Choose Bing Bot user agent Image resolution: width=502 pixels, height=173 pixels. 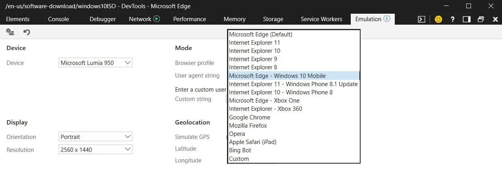(240, 150)
